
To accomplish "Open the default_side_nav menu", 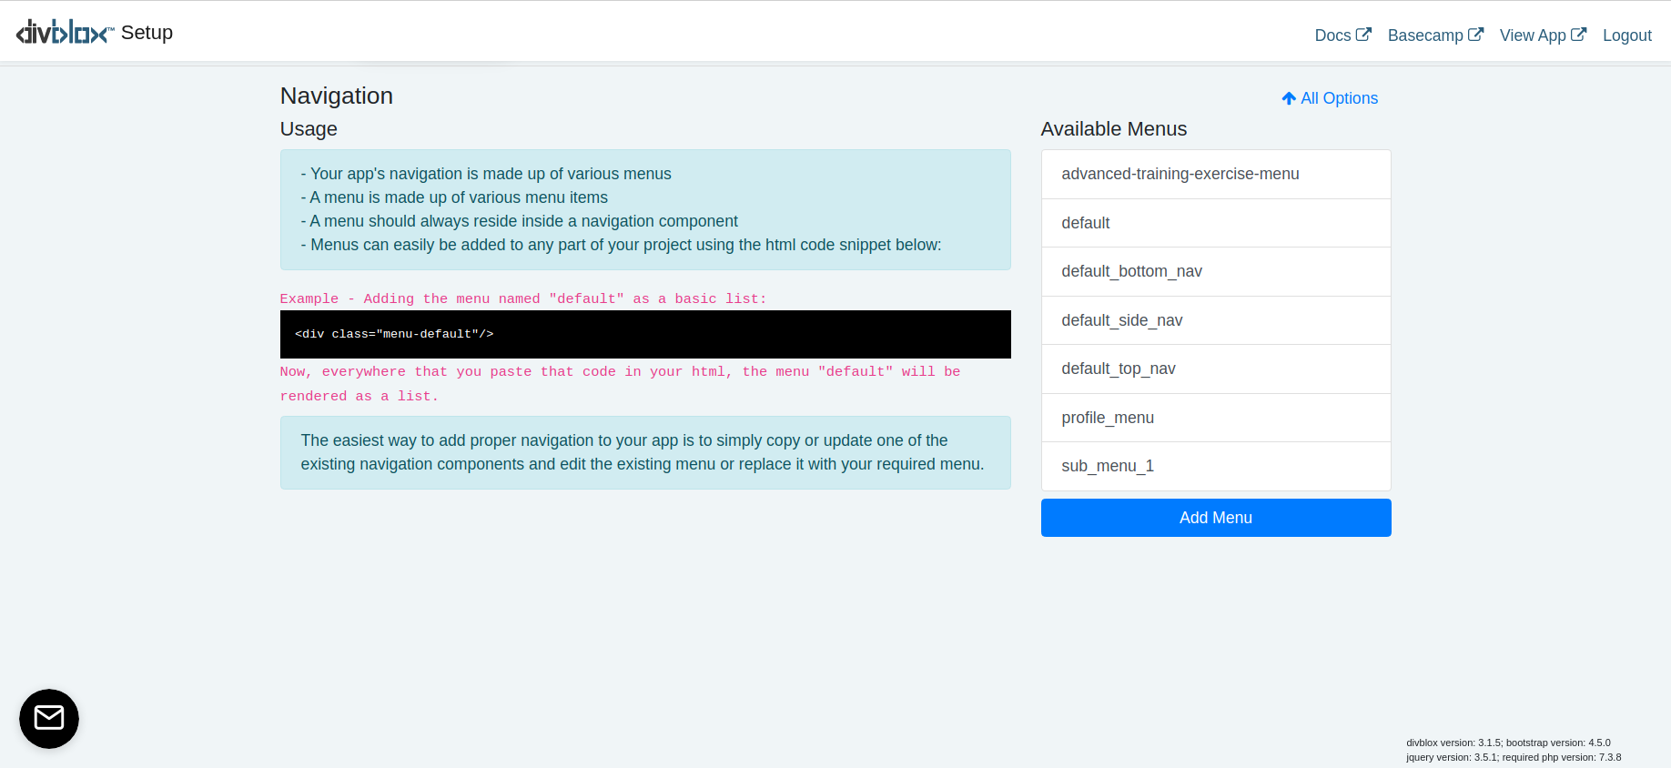I will (1216, 320).
